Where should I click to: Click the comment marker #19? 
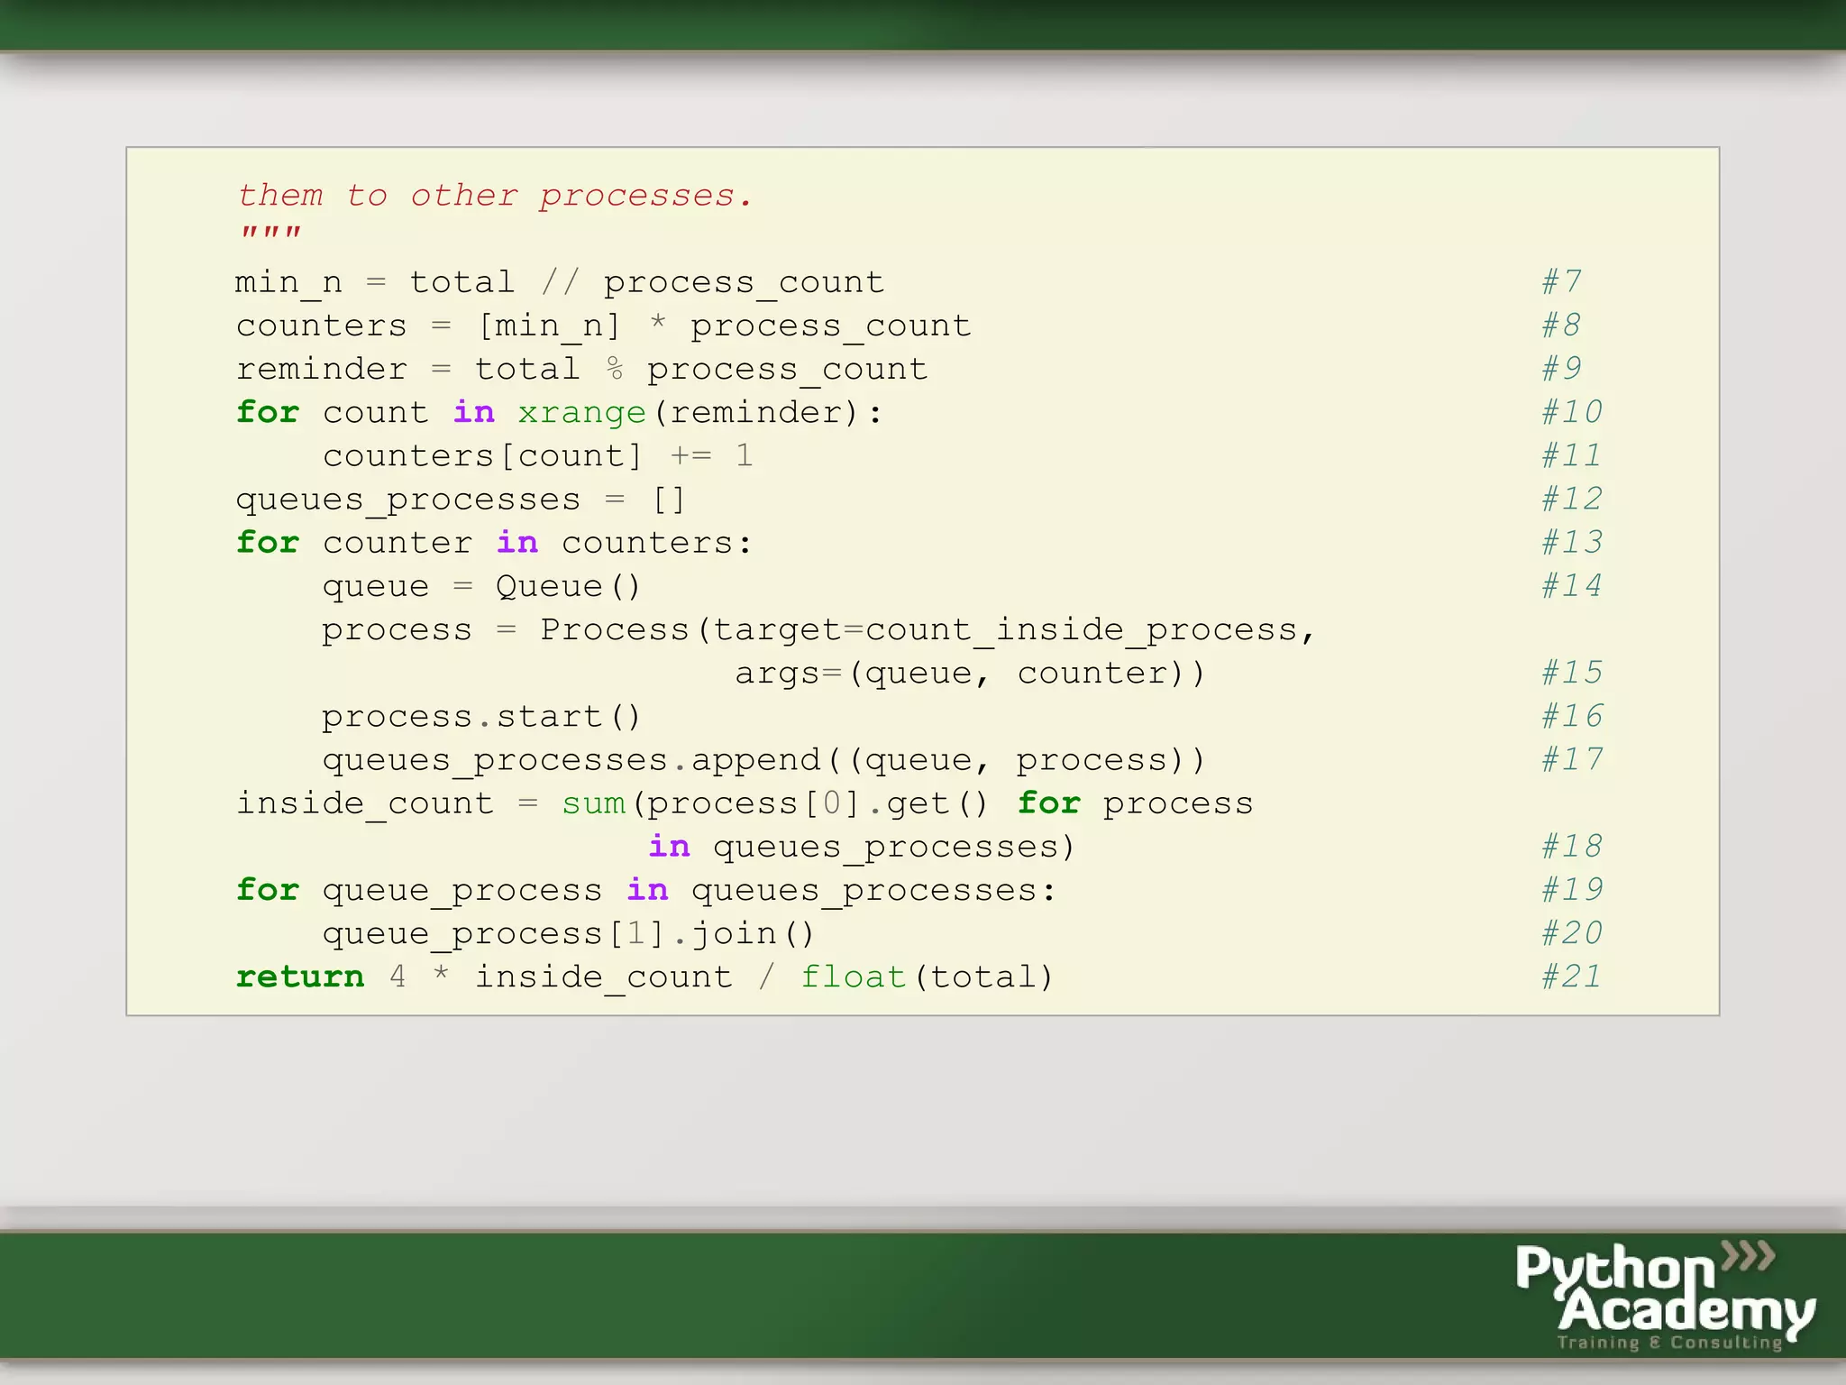pyautogui.click(x=1572, y=889)
